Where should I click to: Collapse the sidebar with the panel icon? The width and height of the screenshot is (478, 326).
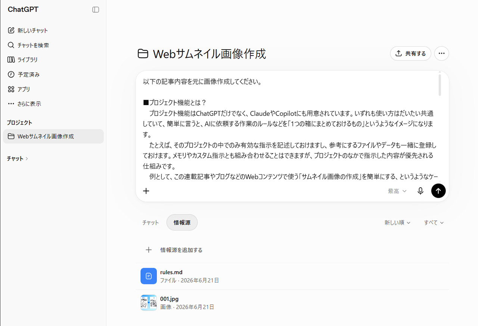[x=96, y=10]
